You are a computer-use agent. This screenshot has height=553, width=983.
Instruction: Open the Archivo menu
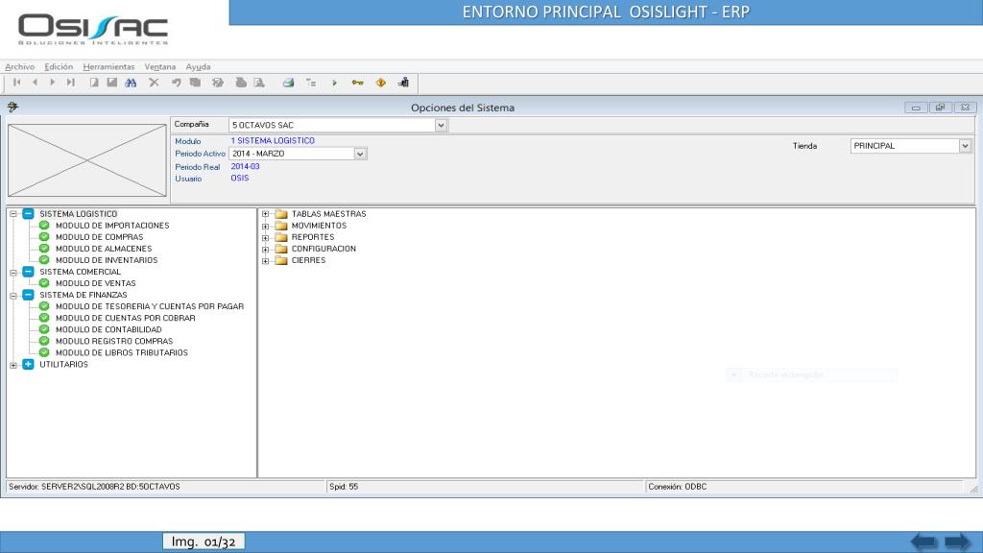click(x=20, y=66)
